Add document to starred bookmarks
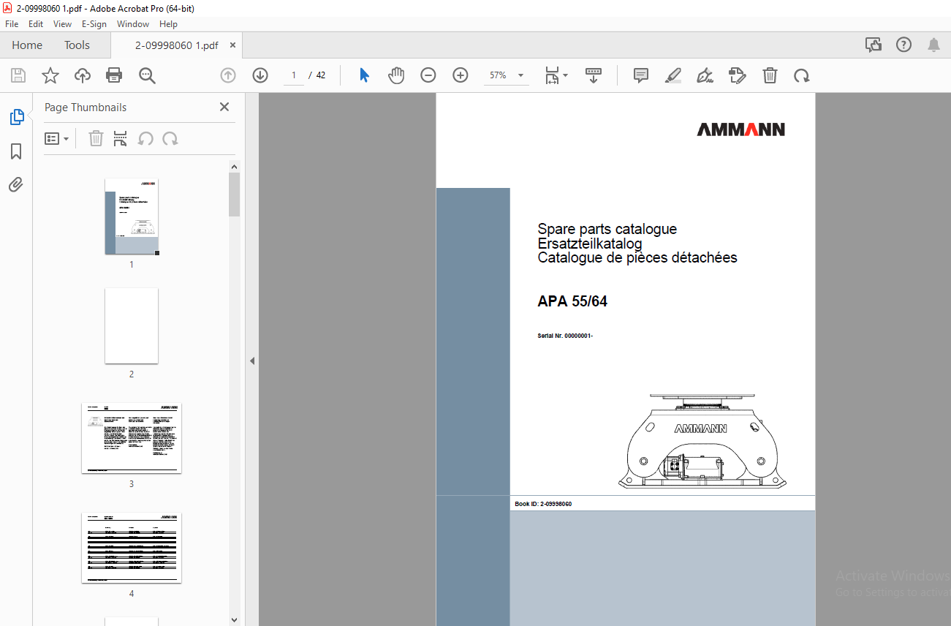The image size is (951, 626). pyautogui.click(x=50, y=75)
